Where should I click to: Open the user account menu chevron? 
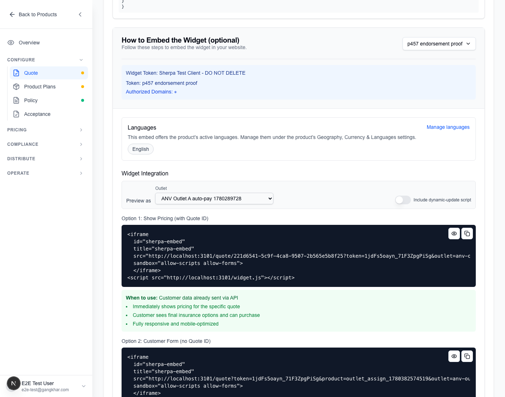pos(84,386)
